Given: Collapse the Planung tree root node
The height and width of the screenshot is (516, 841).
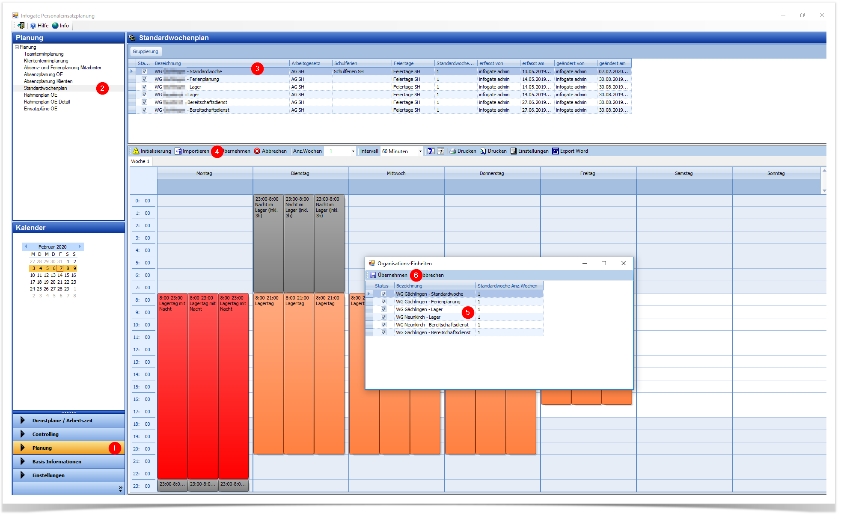Looking at the screenshot, I should pyautogui.click(x=17, y=47).
